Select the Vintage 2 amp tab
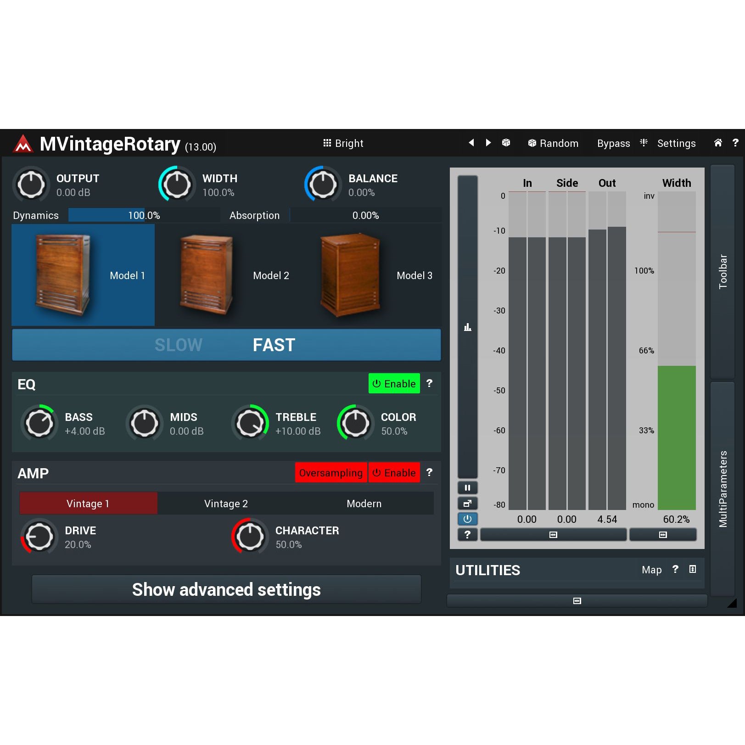Image resolution: width=745 pixels, height=745 pixels. [x=226, y=504]
